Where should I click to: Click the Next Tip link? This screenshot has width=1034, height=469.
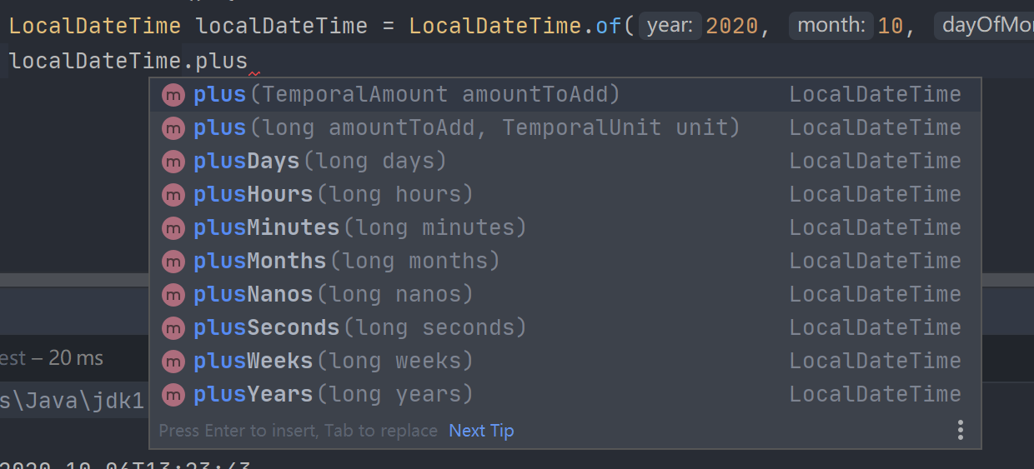[481, 431]
